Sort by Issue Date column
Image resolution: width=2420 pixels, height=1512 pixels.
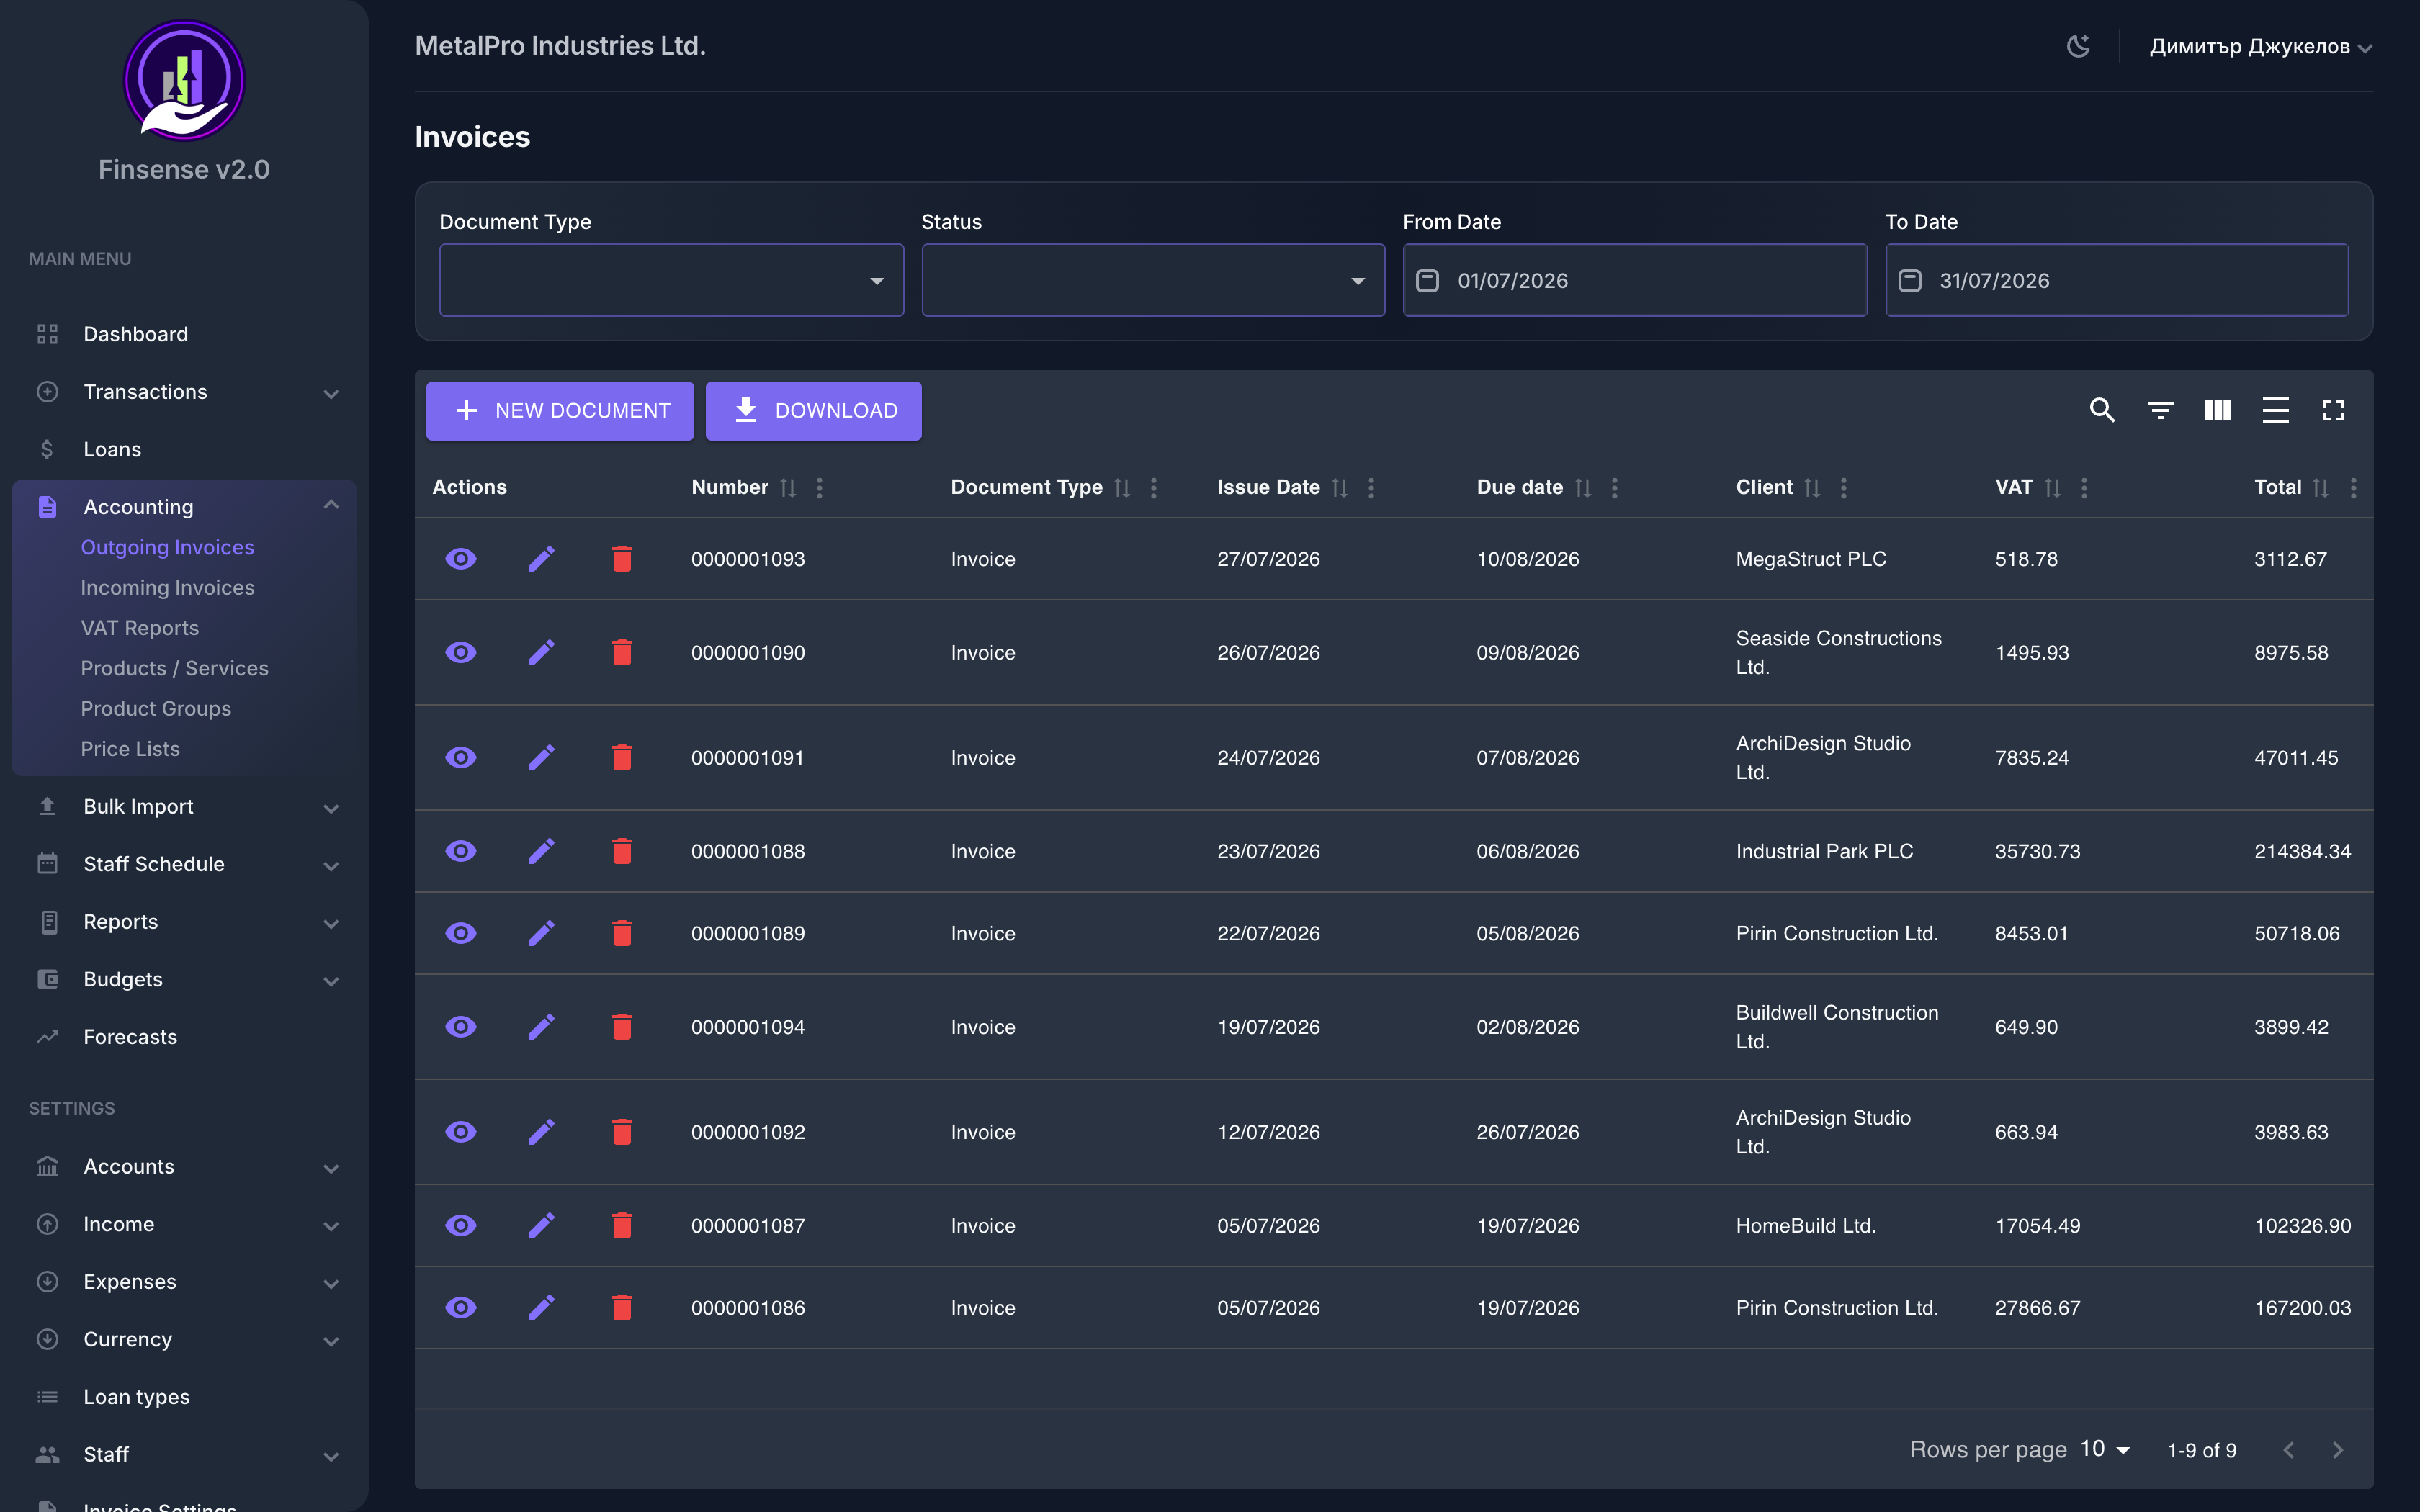[x=1340, y=487]
